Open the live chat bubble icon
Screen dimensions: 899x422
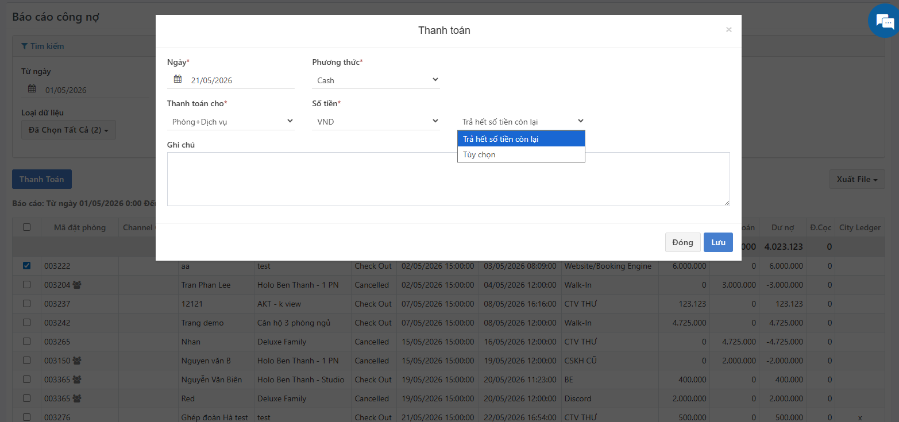point(883,21)
